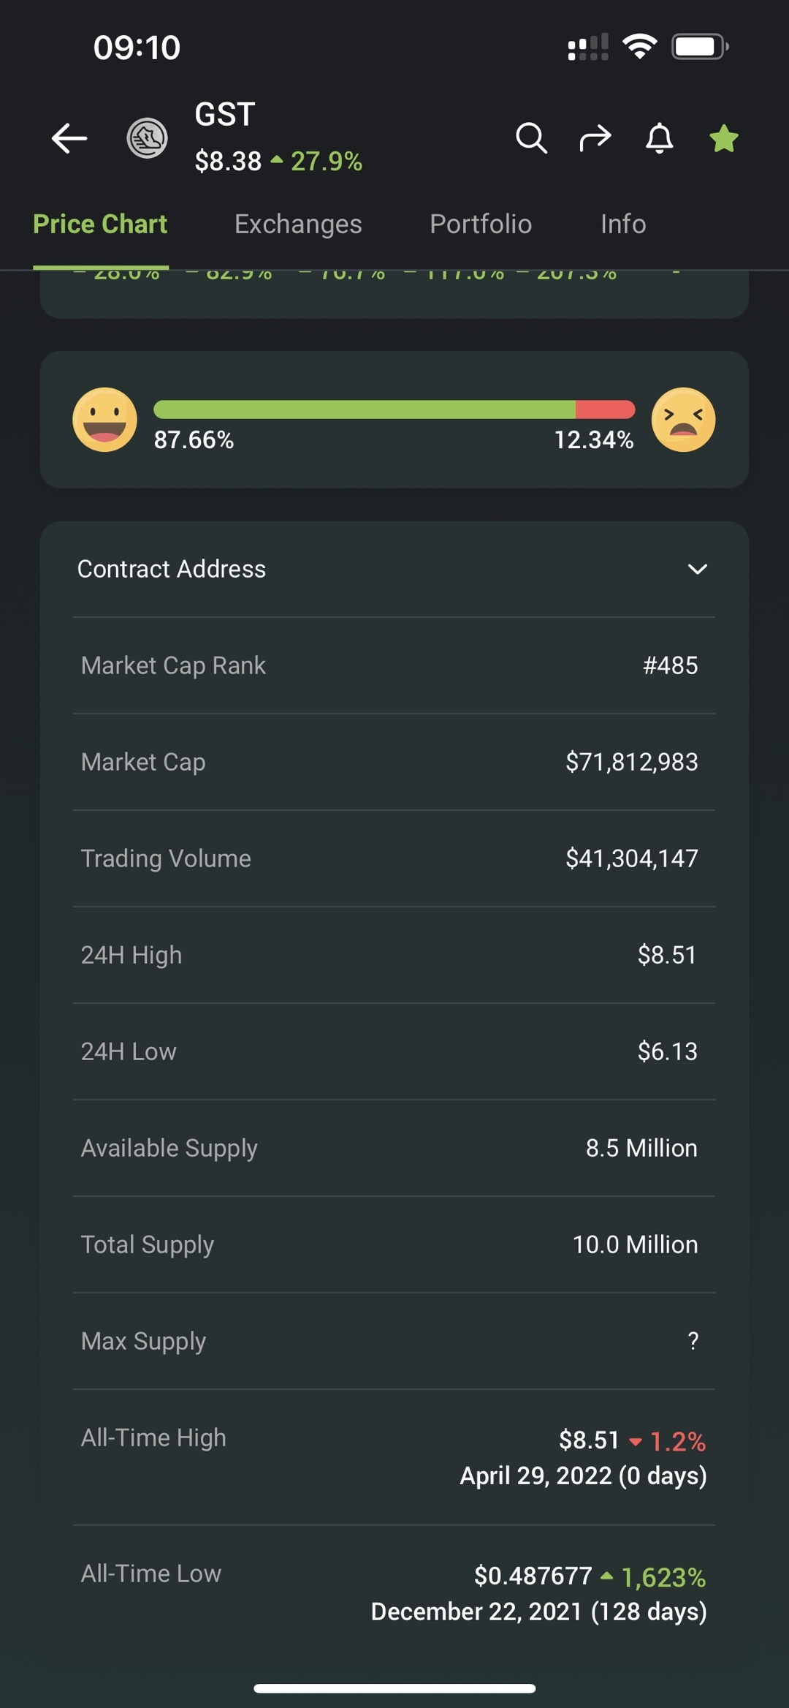Tap the share arrow icon
Viewport: 789px width, 1708px height.
click(x=595, y=137)
